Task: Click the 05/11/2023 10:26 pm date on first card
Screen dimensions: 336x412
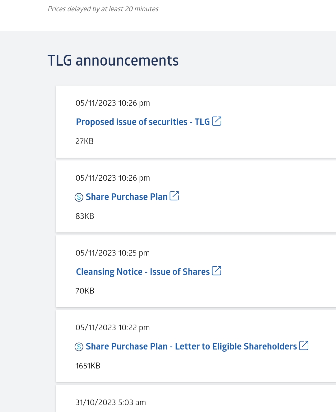Action: [113, 103]
